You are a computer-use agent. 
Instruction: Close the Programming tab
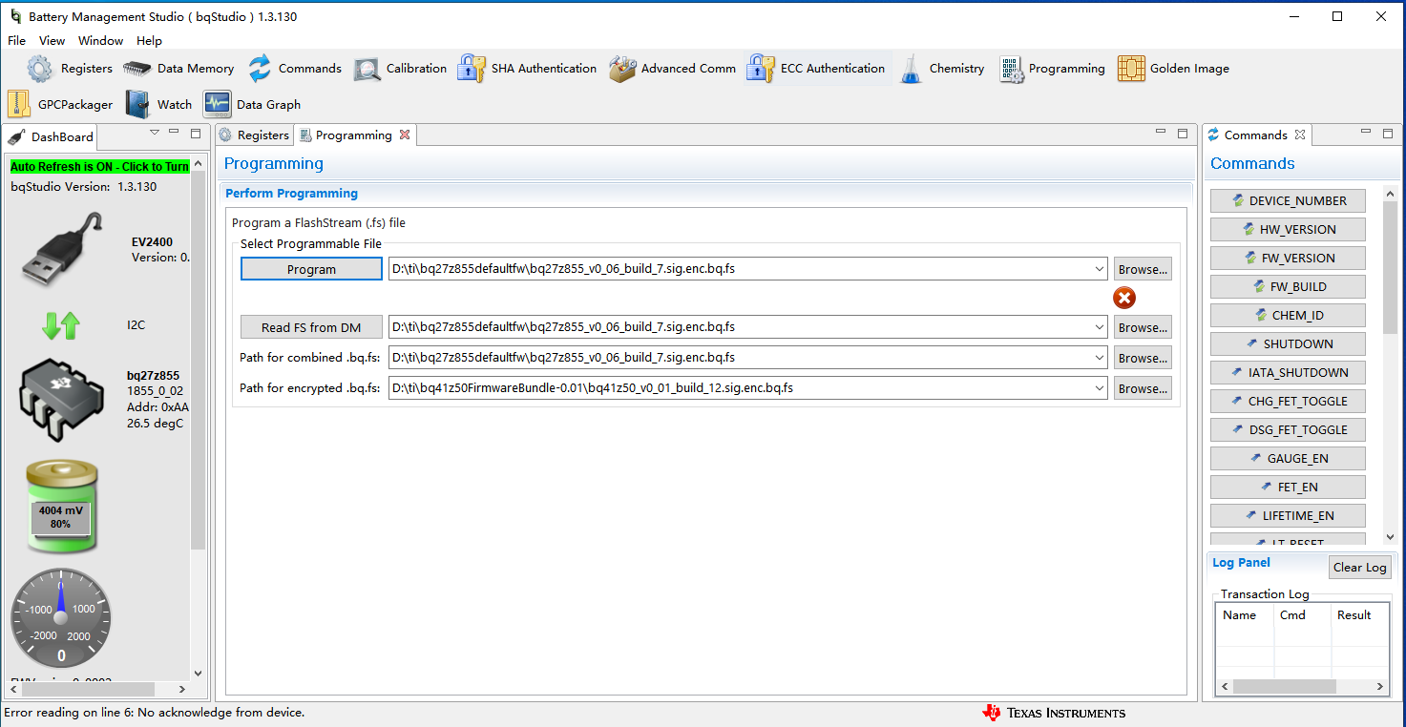pyautogui.click(x=405, y=135)
